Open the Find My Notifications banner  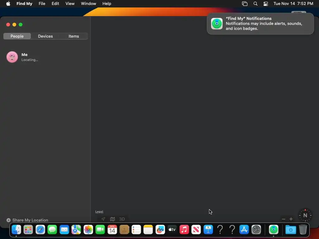coord(260,24)
